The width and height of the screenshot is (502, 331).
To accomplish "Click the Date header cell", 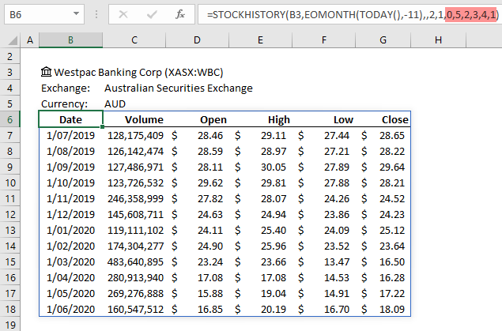I will [x=70, y=119].
